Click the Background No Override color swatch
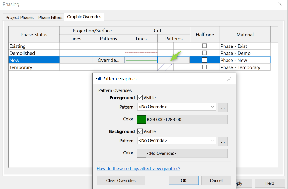This screenshot has height=189, width=288. (x=141, y=153)
